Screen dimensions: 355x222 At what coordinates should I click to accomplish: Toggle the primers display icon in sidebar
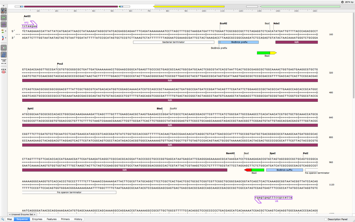(x=4, y=25)
